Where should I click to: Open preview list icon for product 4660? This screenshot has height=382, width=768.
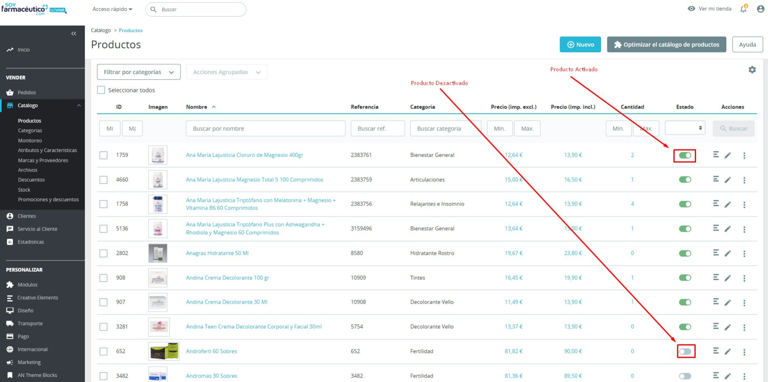(x=715, y=179)
